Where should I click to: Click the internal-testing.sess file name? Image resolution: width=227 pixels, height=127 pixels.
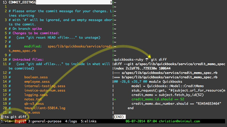[x=45, y=86]
